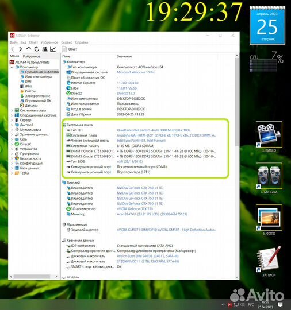This screenshot has height=310, width=291.
Task: Open the graph chart toolbar icon
Action: 53,49
